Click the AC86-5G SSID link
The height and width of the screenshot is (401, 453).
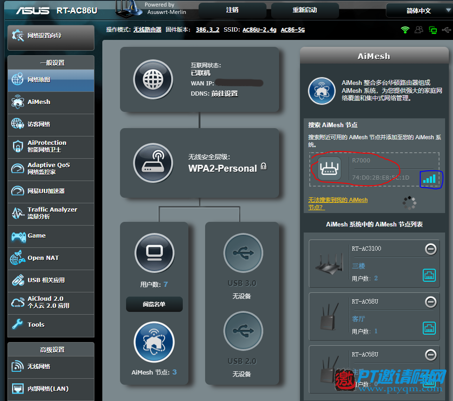(x=293, y=30)
